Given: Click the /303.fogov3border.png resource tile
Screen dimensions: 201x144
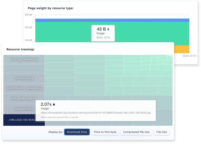Looking at the screenshot, I should [x=24, y=59].
